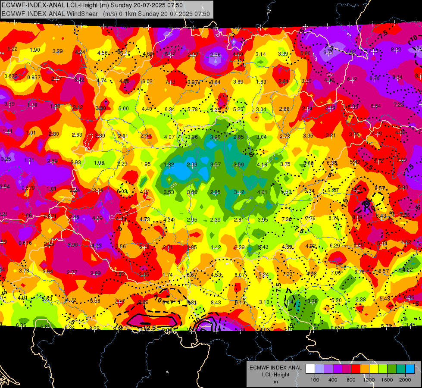
Task: Click the wind shear value 6.02
Action: [x=147, y=81]
